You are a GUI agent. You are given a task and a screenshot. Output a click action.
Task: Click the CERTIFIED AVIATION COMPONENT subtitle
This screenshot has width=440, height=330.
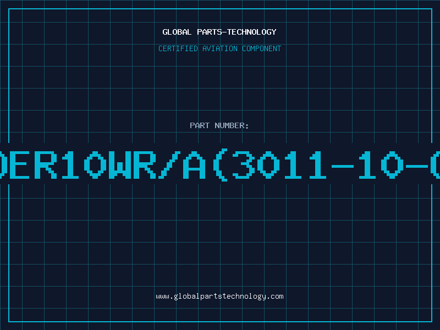coord(219,48)
